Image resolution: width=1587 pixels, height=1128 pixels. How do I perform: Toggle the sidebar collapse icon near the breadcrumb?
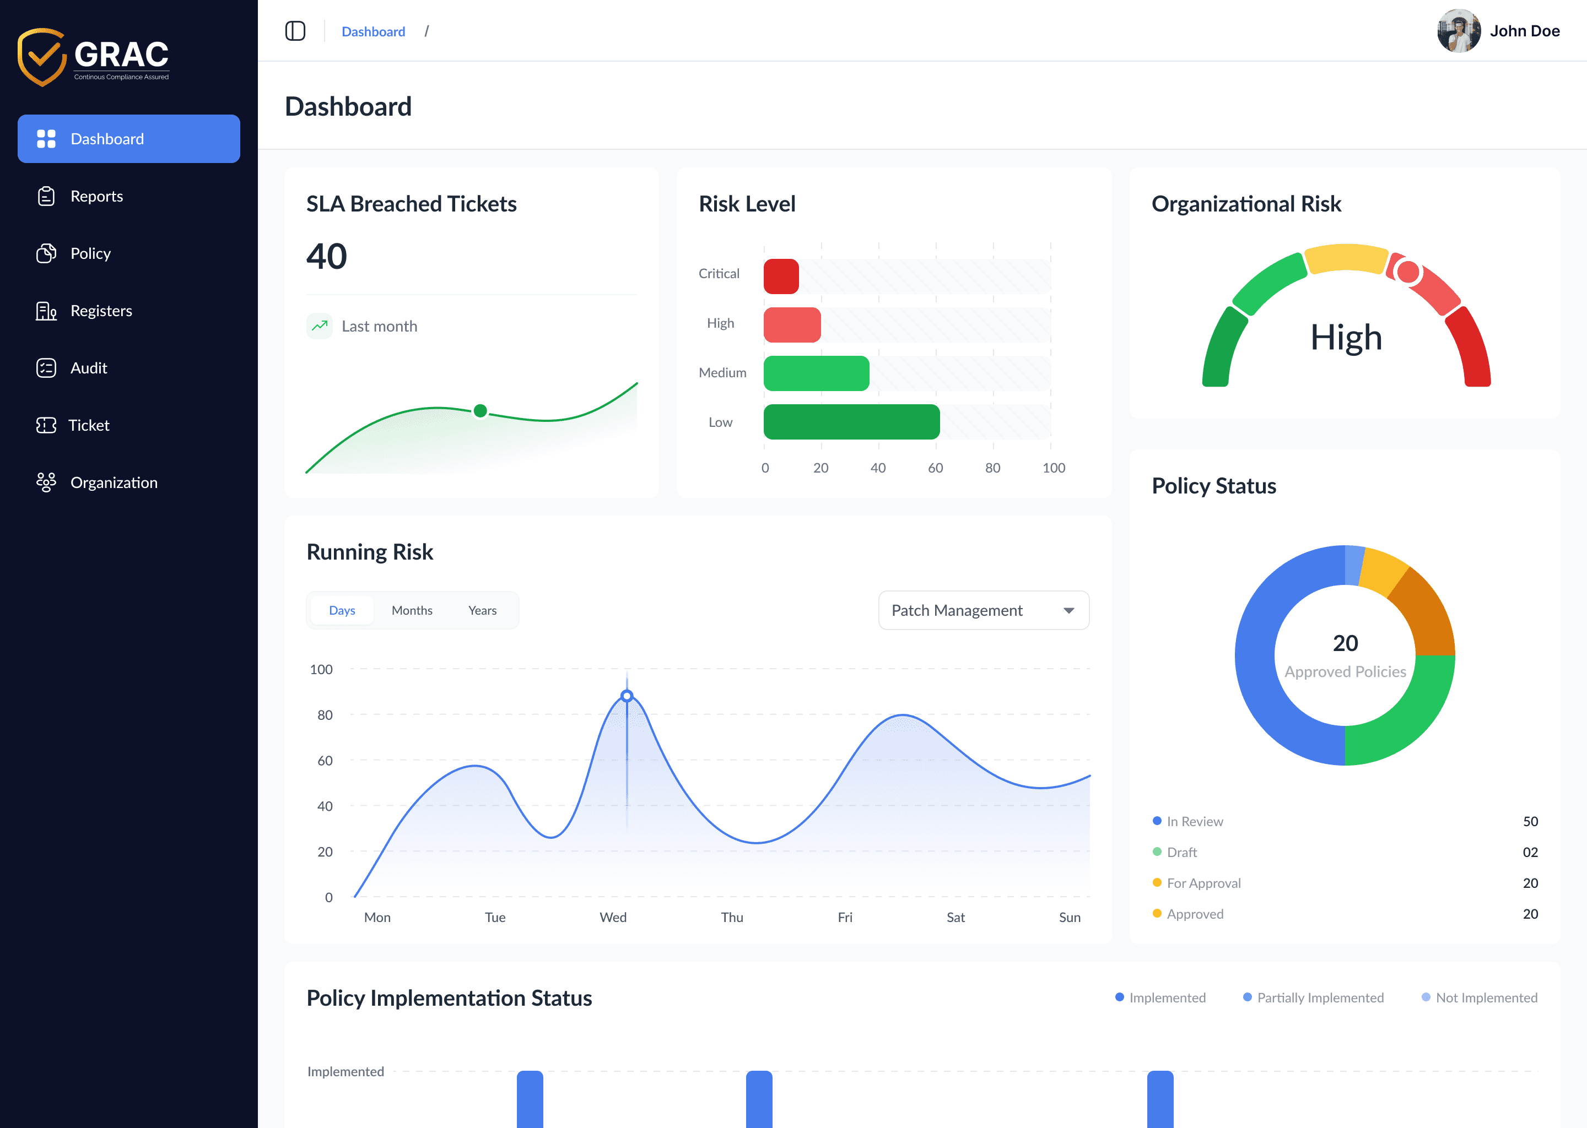295,30
